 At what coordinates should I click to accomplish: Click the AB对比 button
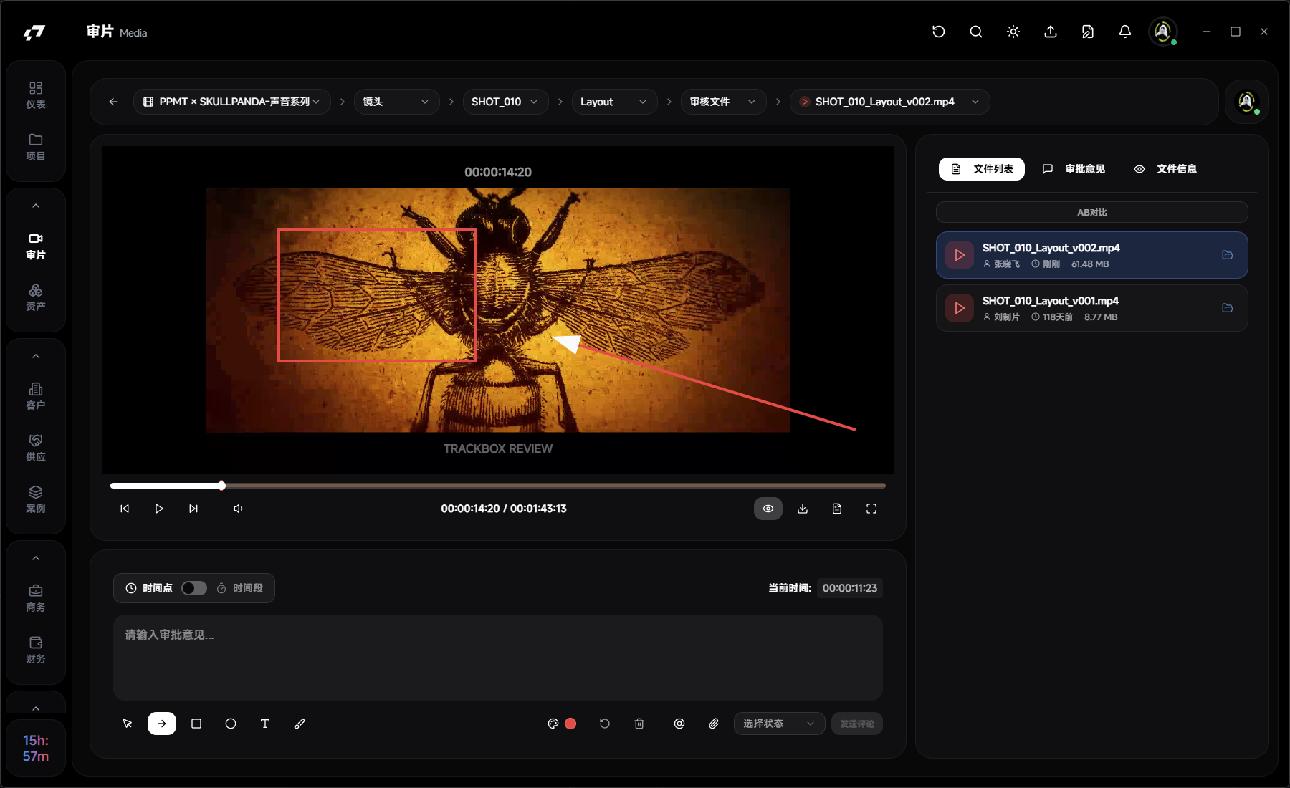click(x=1091, y=213)
